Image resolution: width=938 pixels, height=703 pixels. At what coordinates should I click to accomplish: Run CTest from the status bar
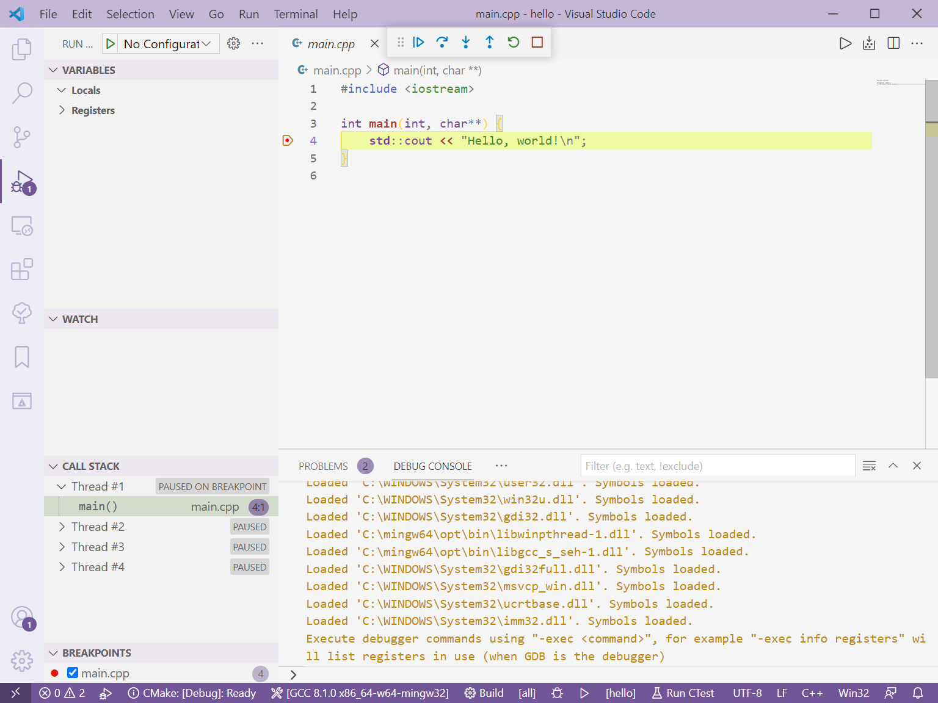pos(683,693)
